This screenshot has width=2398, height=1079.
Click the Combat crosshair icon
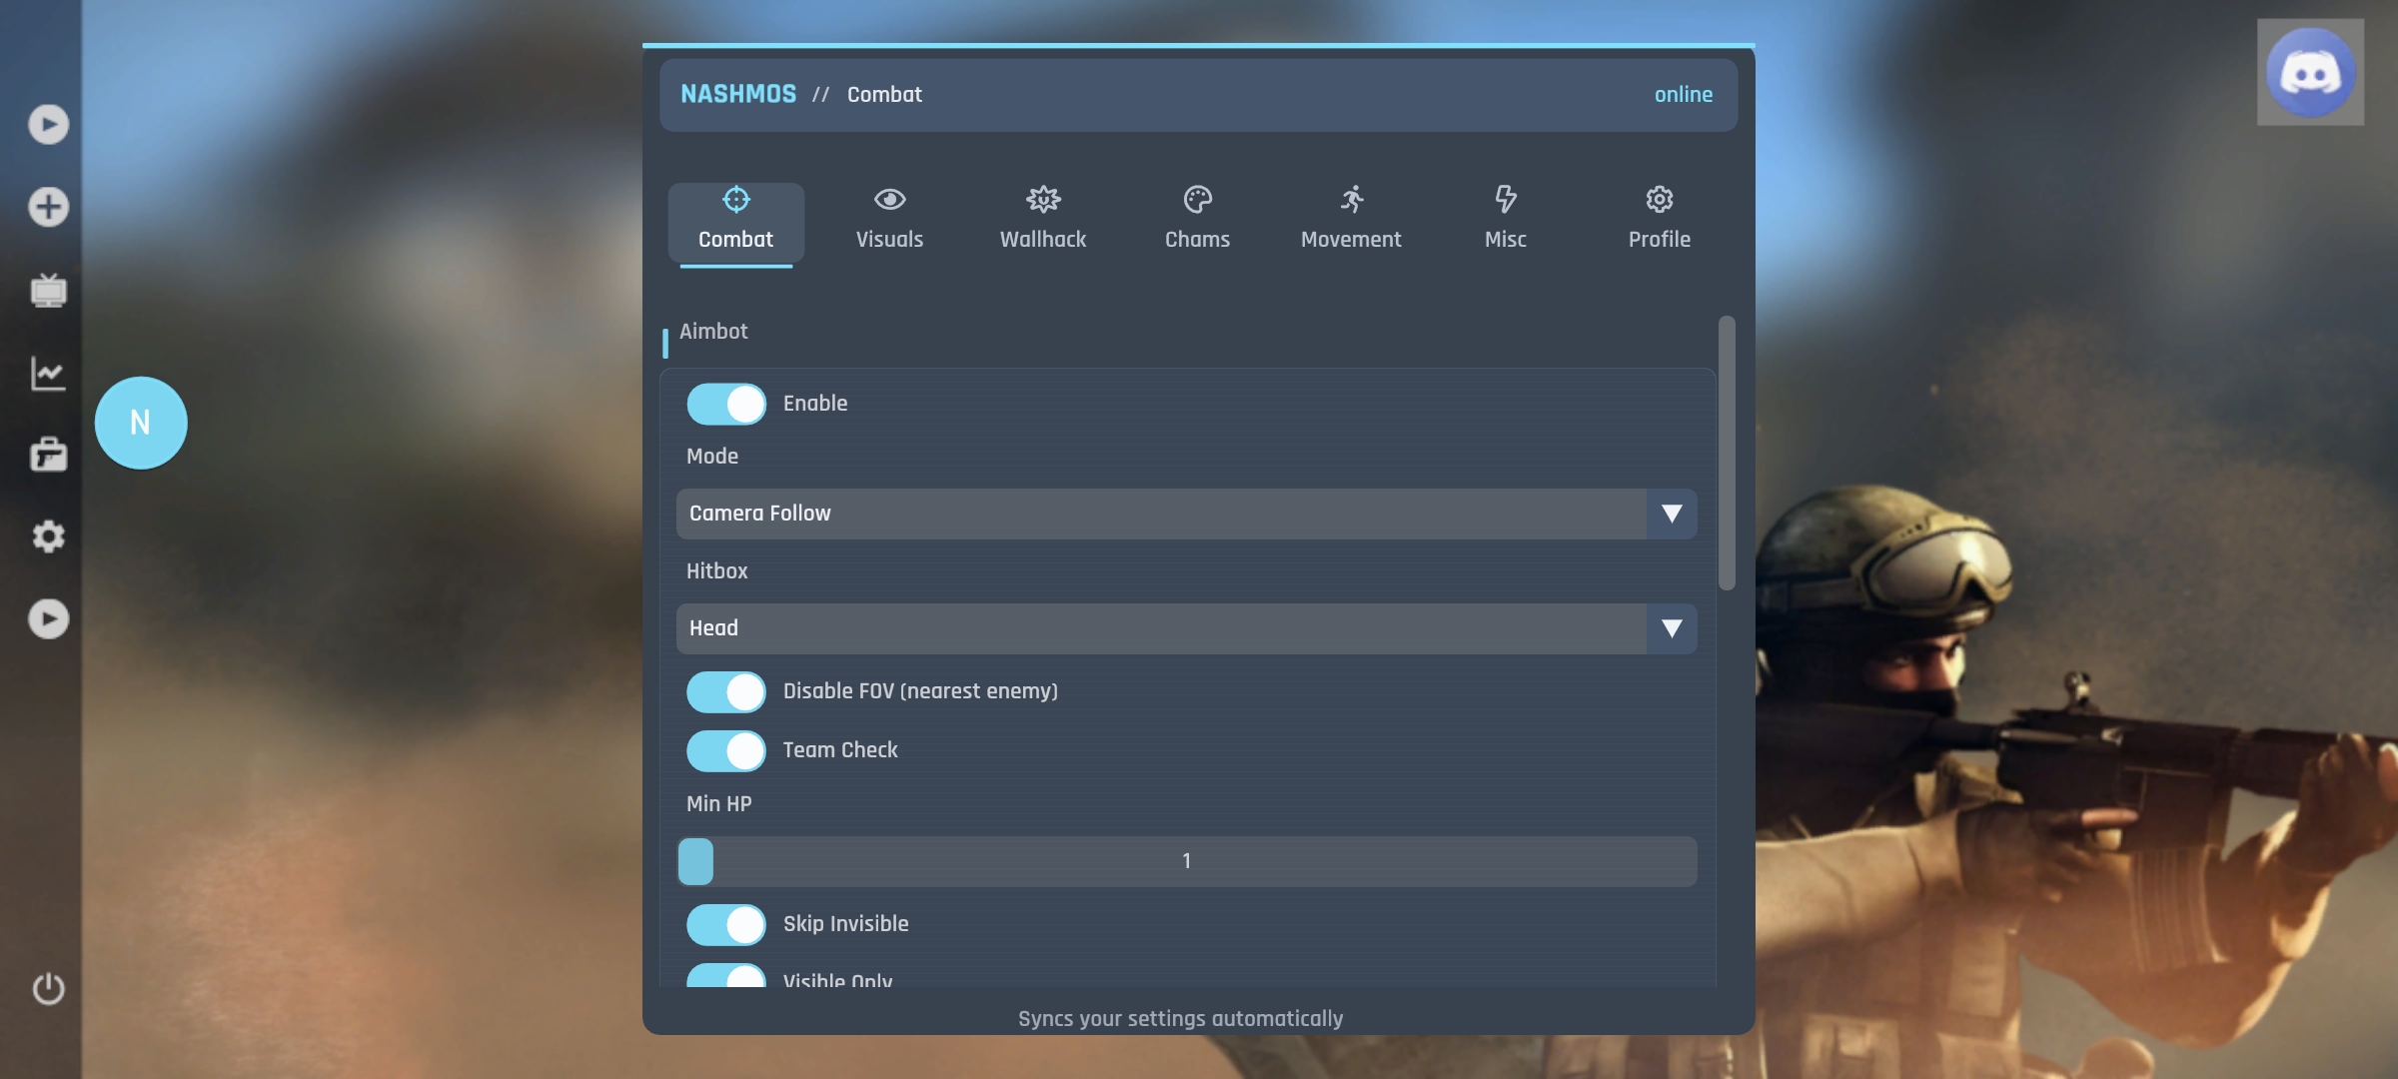coord(736,199)
